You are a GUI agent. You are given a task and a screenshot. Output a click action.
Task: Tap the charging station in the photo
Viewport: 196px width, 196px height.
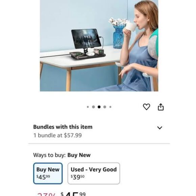[x=88, y=54]
